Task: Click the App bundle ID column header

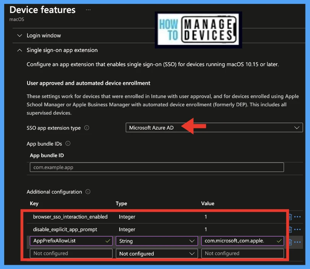Action: (47, 156)
